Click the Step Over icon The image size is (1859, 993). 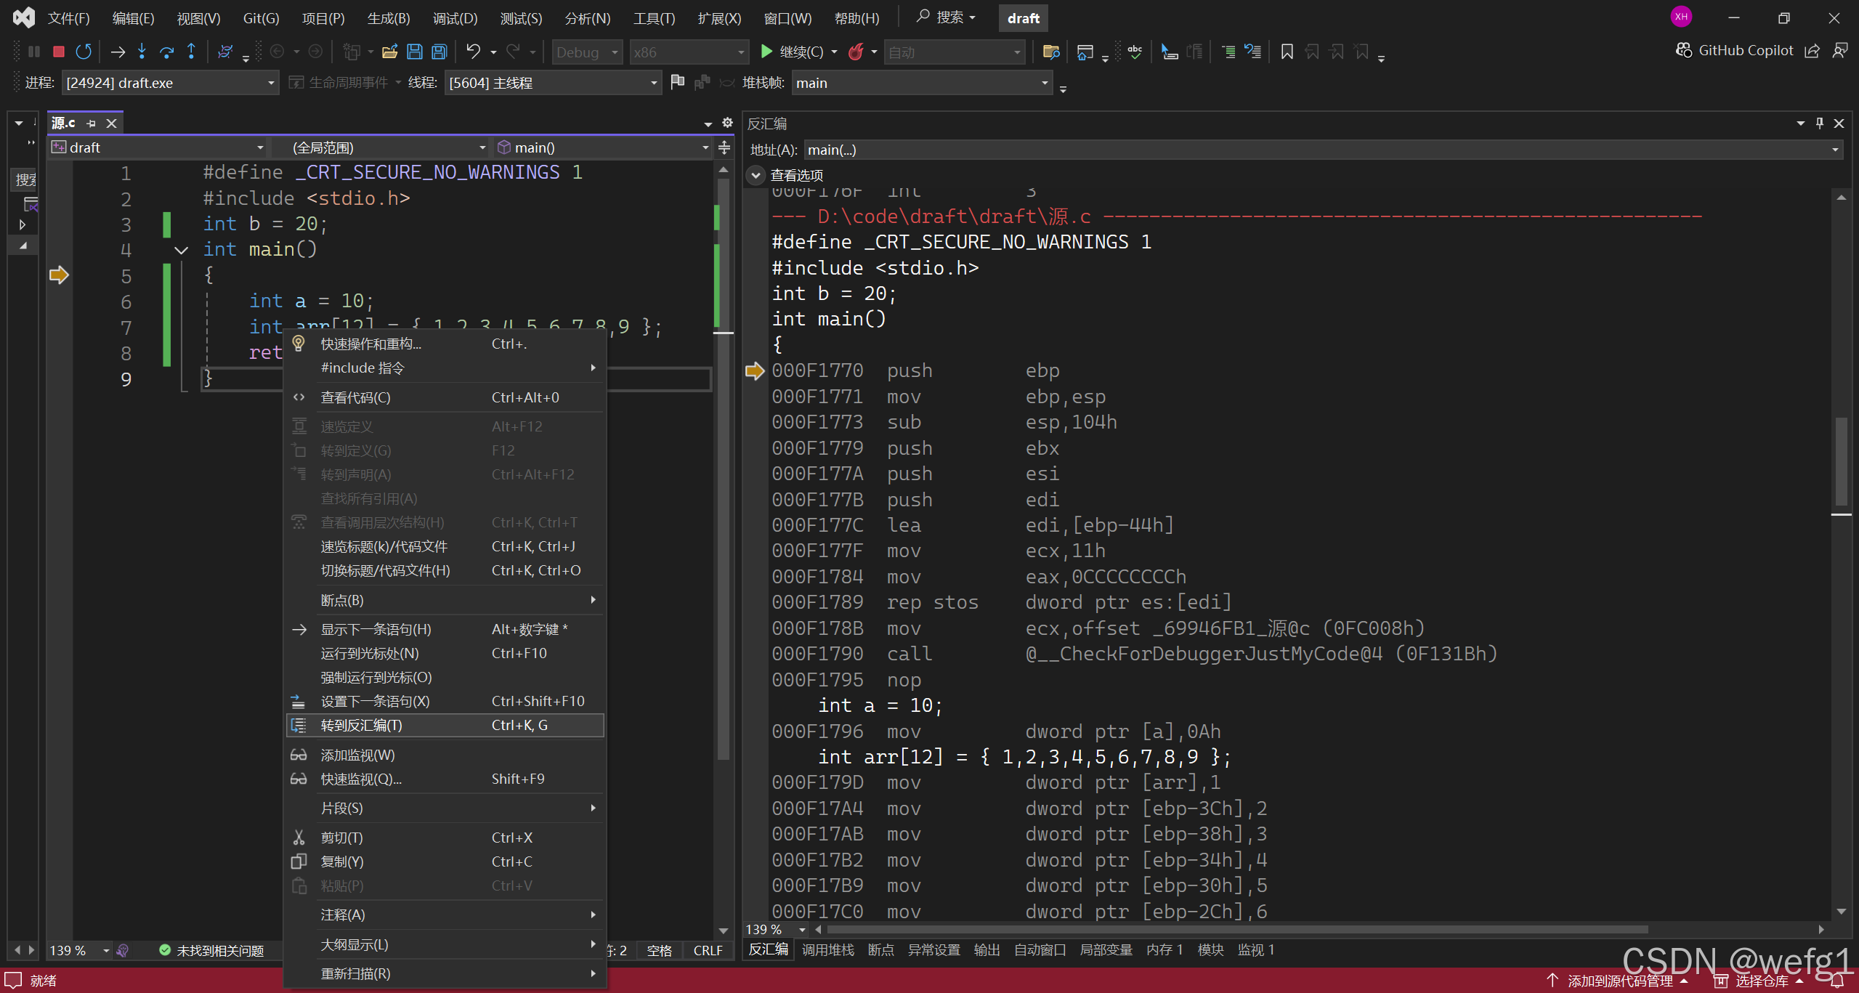pos(166,52)
